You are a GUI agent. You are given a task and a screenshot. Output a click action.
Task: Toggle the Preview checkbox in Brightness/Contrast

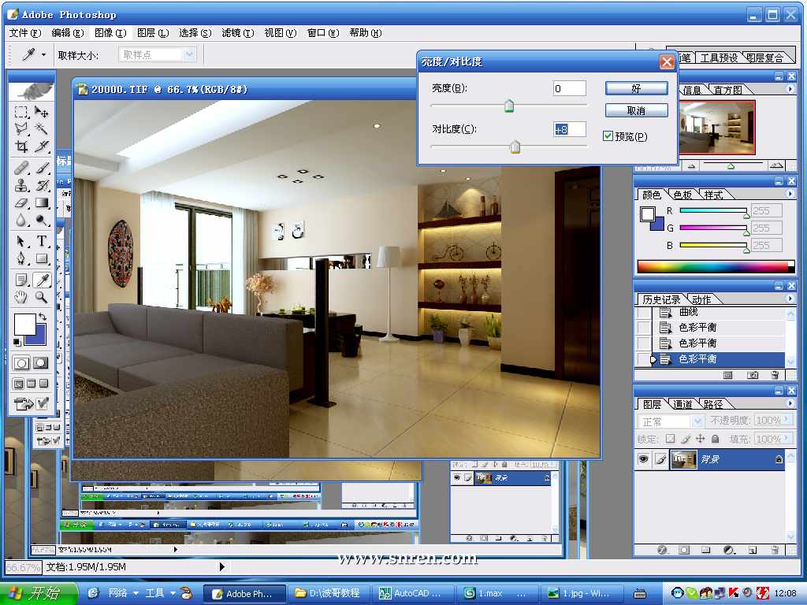coord(608,135)
